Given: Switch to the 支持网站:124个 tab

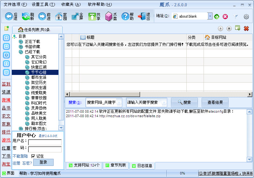Looking at the screenshot, I should click(x=84, y=165).
